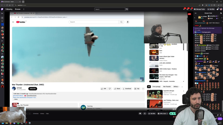Click the Twitch top search field
Viewport: 223px width, 125px height.
pos(110,9)
